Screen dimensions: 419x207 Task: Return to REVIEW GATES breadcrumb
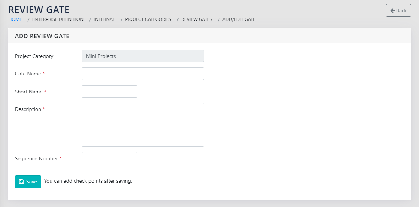pyautogui.click(x=197, y=19)
